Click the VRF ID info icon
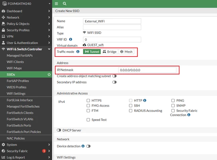217x160 pixels. click(71, 39)
